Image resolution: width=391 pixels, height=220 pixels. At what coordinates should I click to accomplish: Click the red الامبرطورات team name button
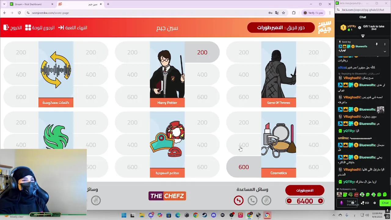[305, 190]
